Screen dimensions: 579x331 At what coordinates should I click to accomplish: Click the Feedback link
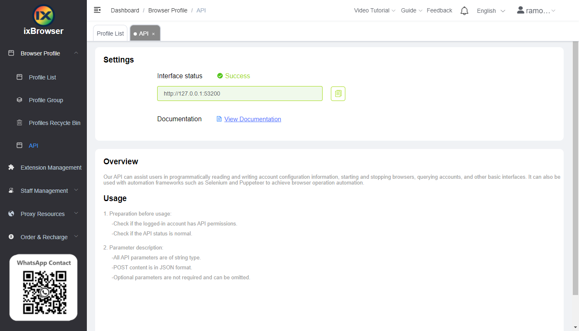point(439,10)
